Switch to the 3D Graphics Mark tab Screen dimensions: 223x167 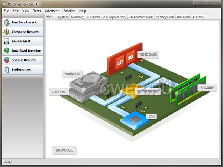[x=141, y=17]
